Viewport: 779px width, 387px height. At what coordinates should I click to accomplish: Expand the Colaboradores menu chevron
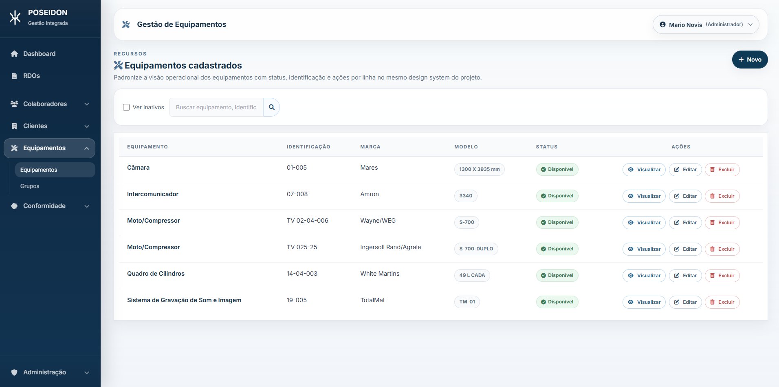87,104
